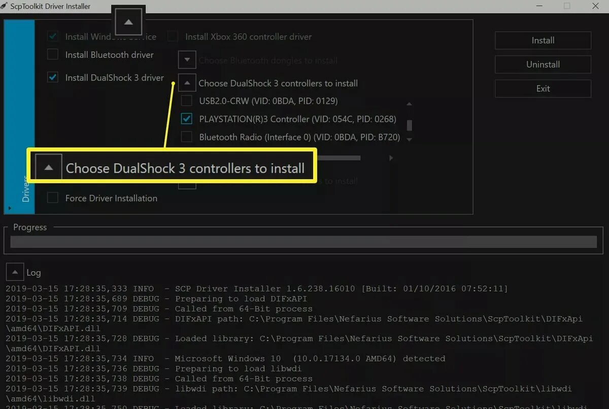Select the Drivers side tab
Image resolution: width=609 pixels, height=409 pixels.
tap(19, 117)
